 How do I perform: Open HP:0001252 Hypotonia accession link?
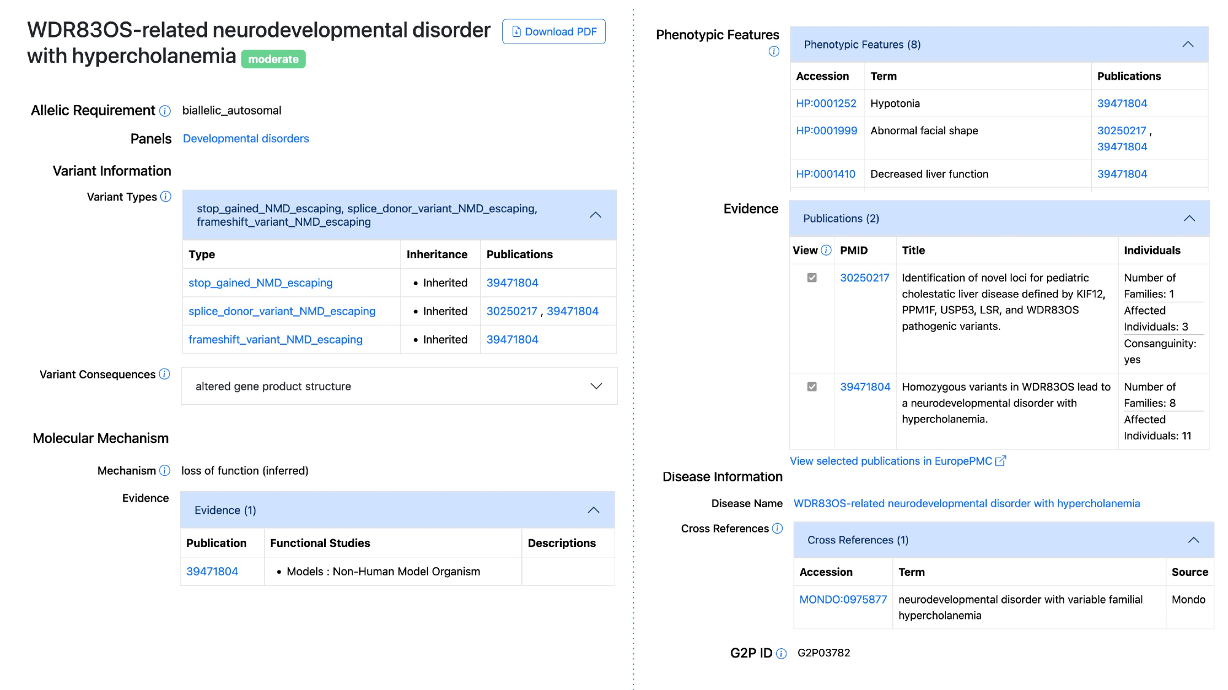pos(826,104)
